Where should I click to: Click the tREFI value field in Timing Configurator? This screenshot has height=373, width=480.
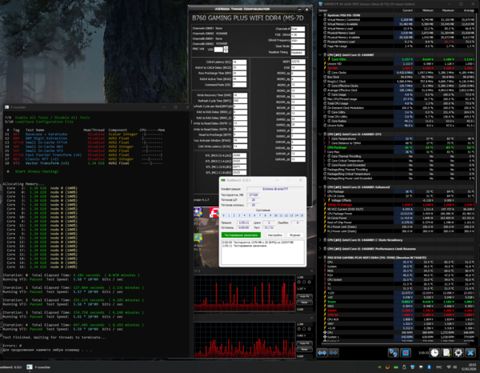298,62
